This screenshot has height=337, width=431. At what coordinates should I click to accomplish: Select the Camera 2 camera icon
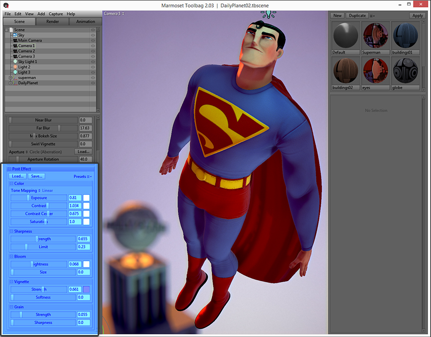tap(15, 51)
